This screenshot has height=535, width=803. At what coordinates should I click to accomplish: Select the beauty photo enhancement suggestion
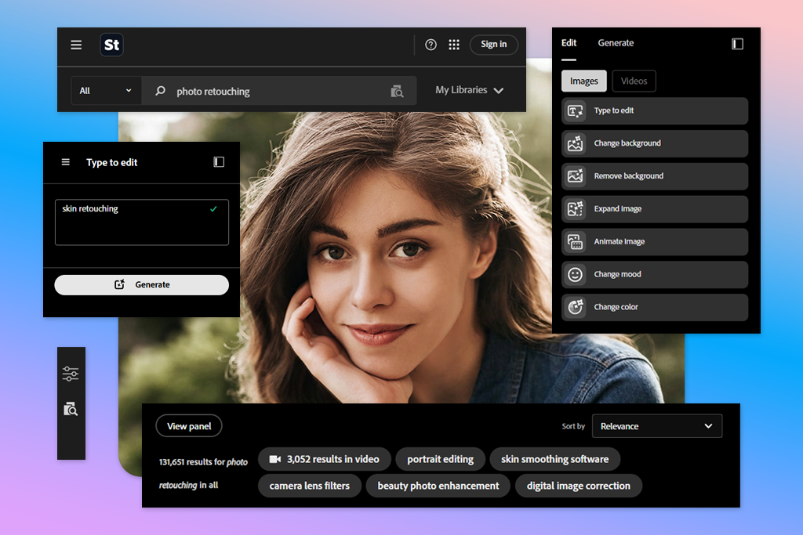coord(438,486)
